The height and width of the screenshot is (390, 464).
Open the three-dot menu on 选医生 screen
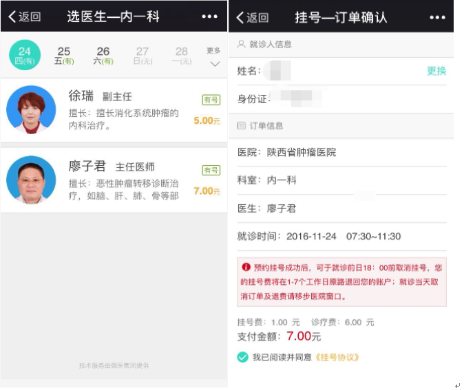point(209,17)
